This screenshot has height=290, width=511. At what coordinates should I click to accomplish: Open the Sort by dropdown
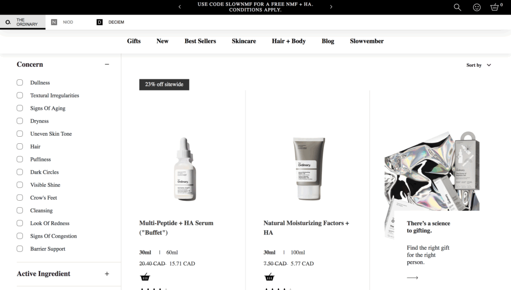click(479, 65)
